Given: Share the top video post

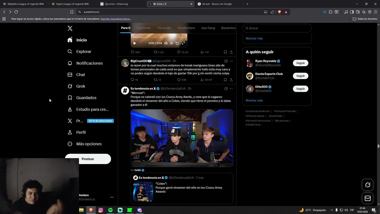Looking at the screenshot, I should (231, 52).
